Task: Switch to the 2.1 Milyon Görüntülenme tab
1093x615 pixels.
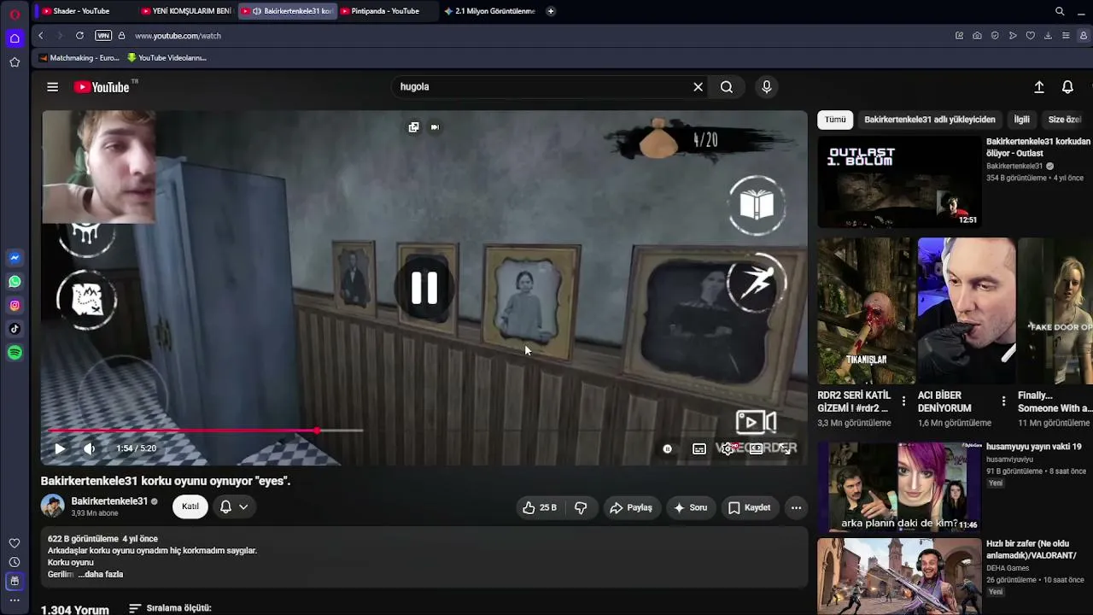Action: point(490,11)
